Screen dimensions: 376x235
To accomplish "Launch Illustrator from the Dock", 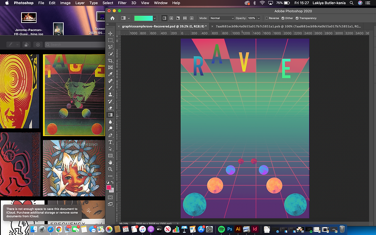I will pos(238,229).
